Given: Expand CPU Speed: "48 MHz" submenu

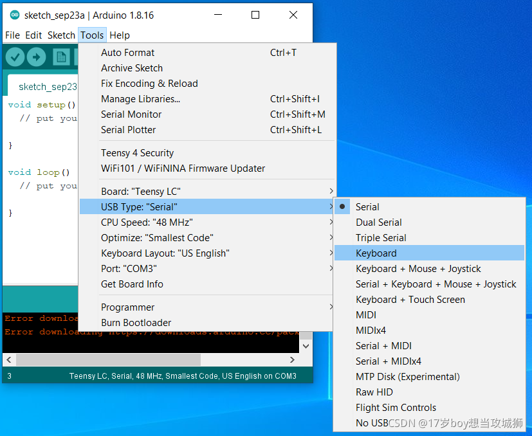Looking at the screenshot, I should (206, 223).
